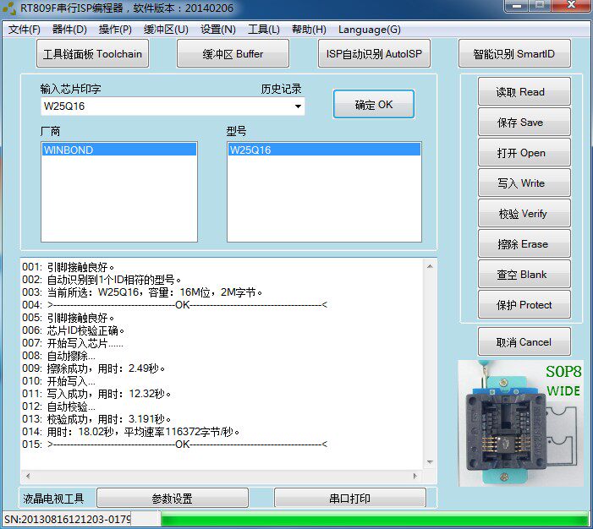Image resolution: width=593 pixels, height=529 pixels.
Task: Click the log panel scrollbar down arrow
Action: tap(431, 463)
